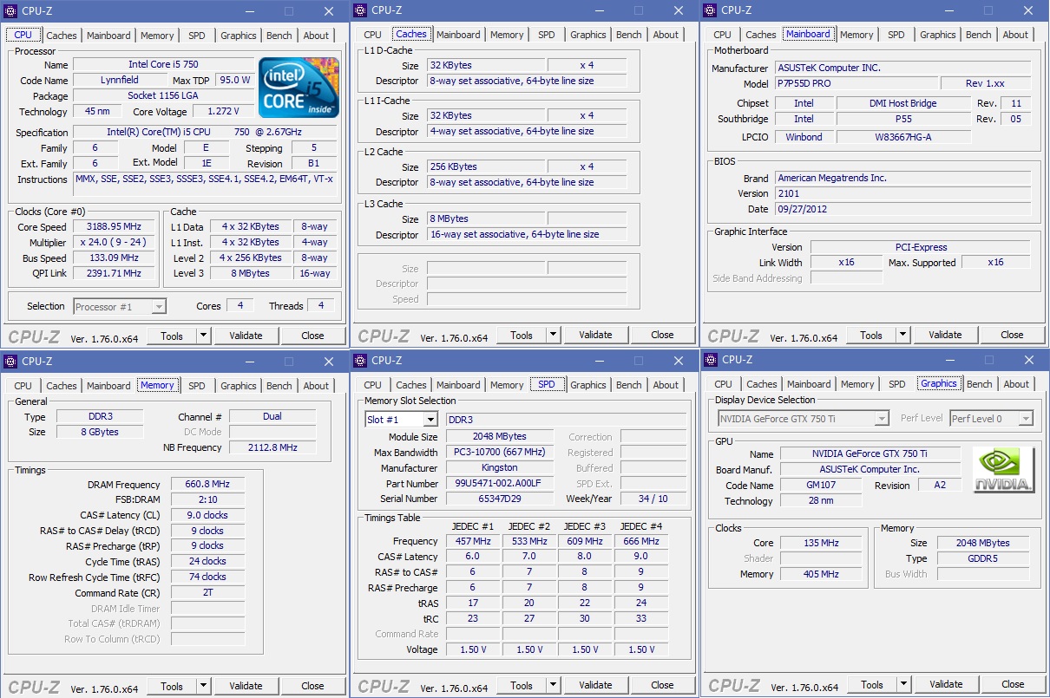The width and height of the screenshot is (1050, 698).
Task: Click CPU-Z title icon of the CPU tab window
Action: [x=11, y=11]
